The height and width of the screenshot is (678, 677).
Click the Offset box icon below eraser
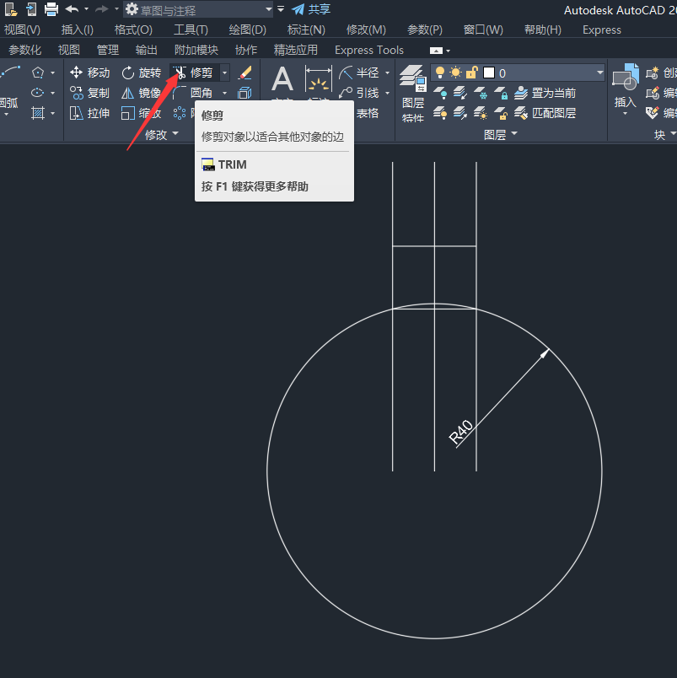244,93
